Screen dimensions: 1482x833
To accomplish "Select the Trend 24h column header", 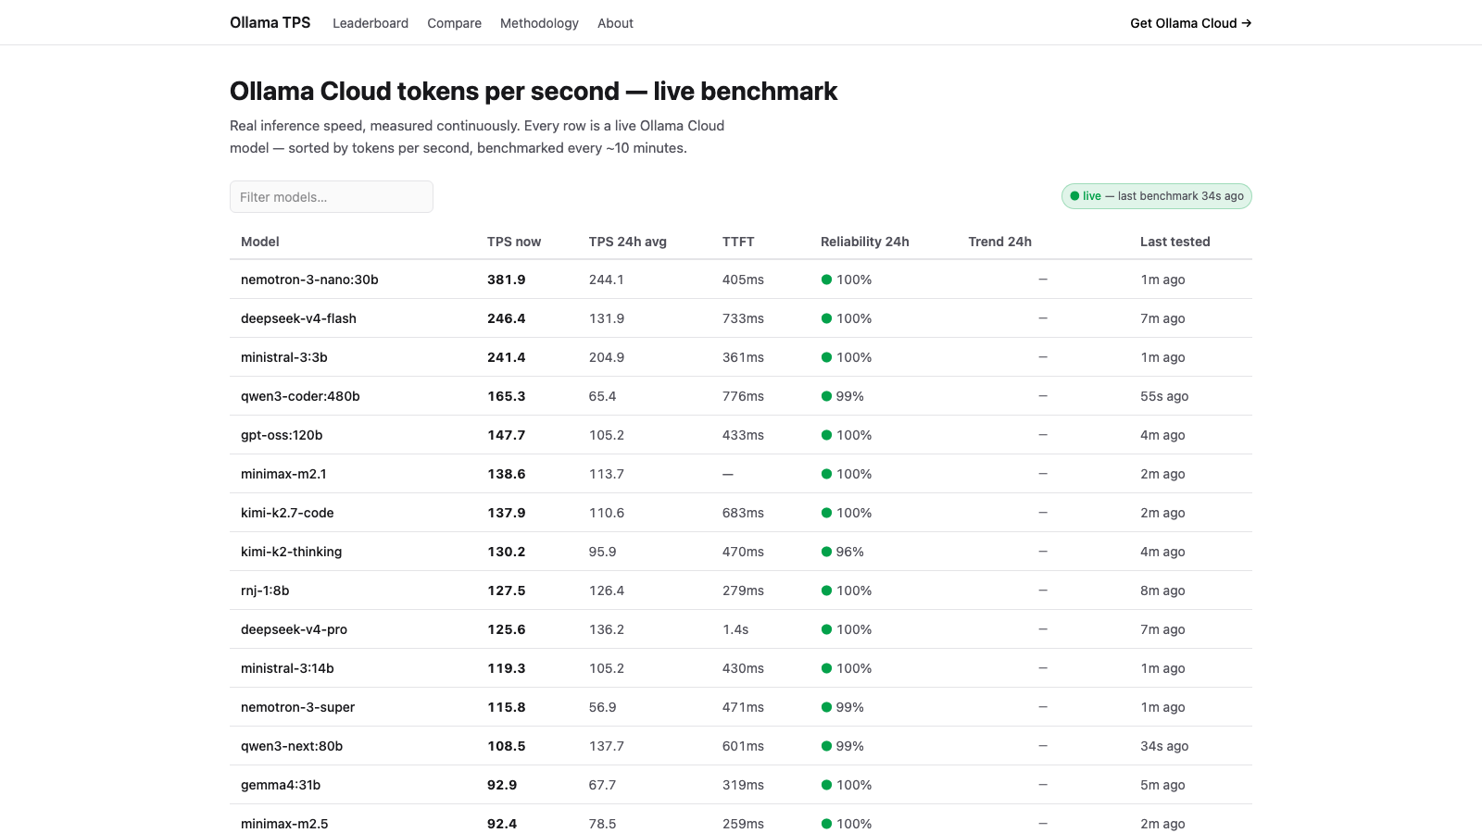I will coord(1000,242).
